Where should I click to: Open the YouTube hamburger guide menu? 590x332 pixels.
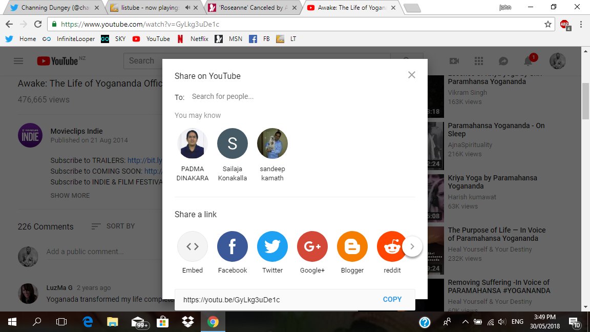coord(18,61)
